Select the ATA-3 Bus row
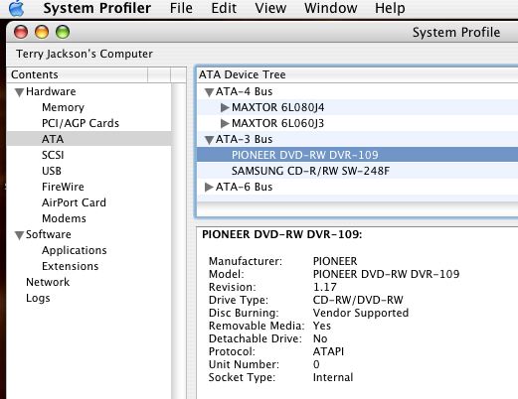Image resolution: width=518 pixels, height=399 pixels. point(357,139)
